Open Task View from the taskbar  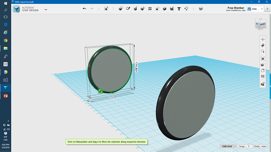(5, 17)
